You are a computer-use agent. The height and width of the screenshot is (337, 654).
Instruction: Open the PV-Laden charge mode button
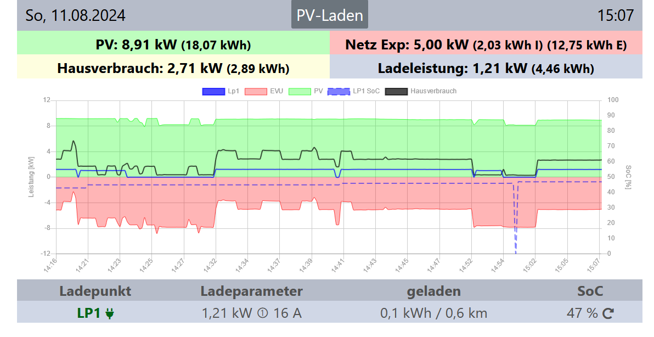point(330,15)
